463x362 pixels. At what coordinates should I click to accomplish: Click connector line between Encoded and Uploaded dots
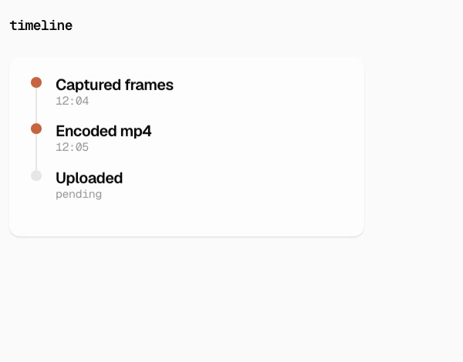[x=36, y=152]
